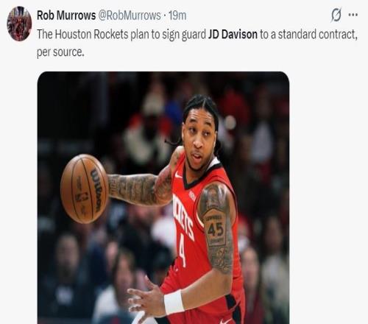Click the Wilson basketball in the photo
The width and height of the screenshot is (368, 324).
pyautogui.click(x=84, y=189)
